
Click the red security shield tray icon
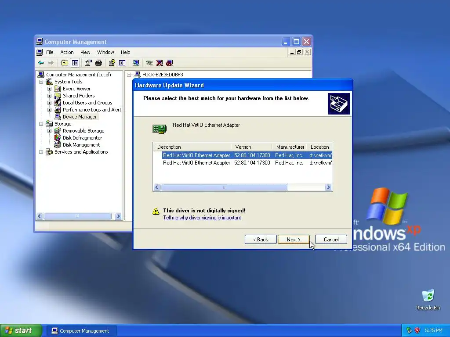(417, 330)
